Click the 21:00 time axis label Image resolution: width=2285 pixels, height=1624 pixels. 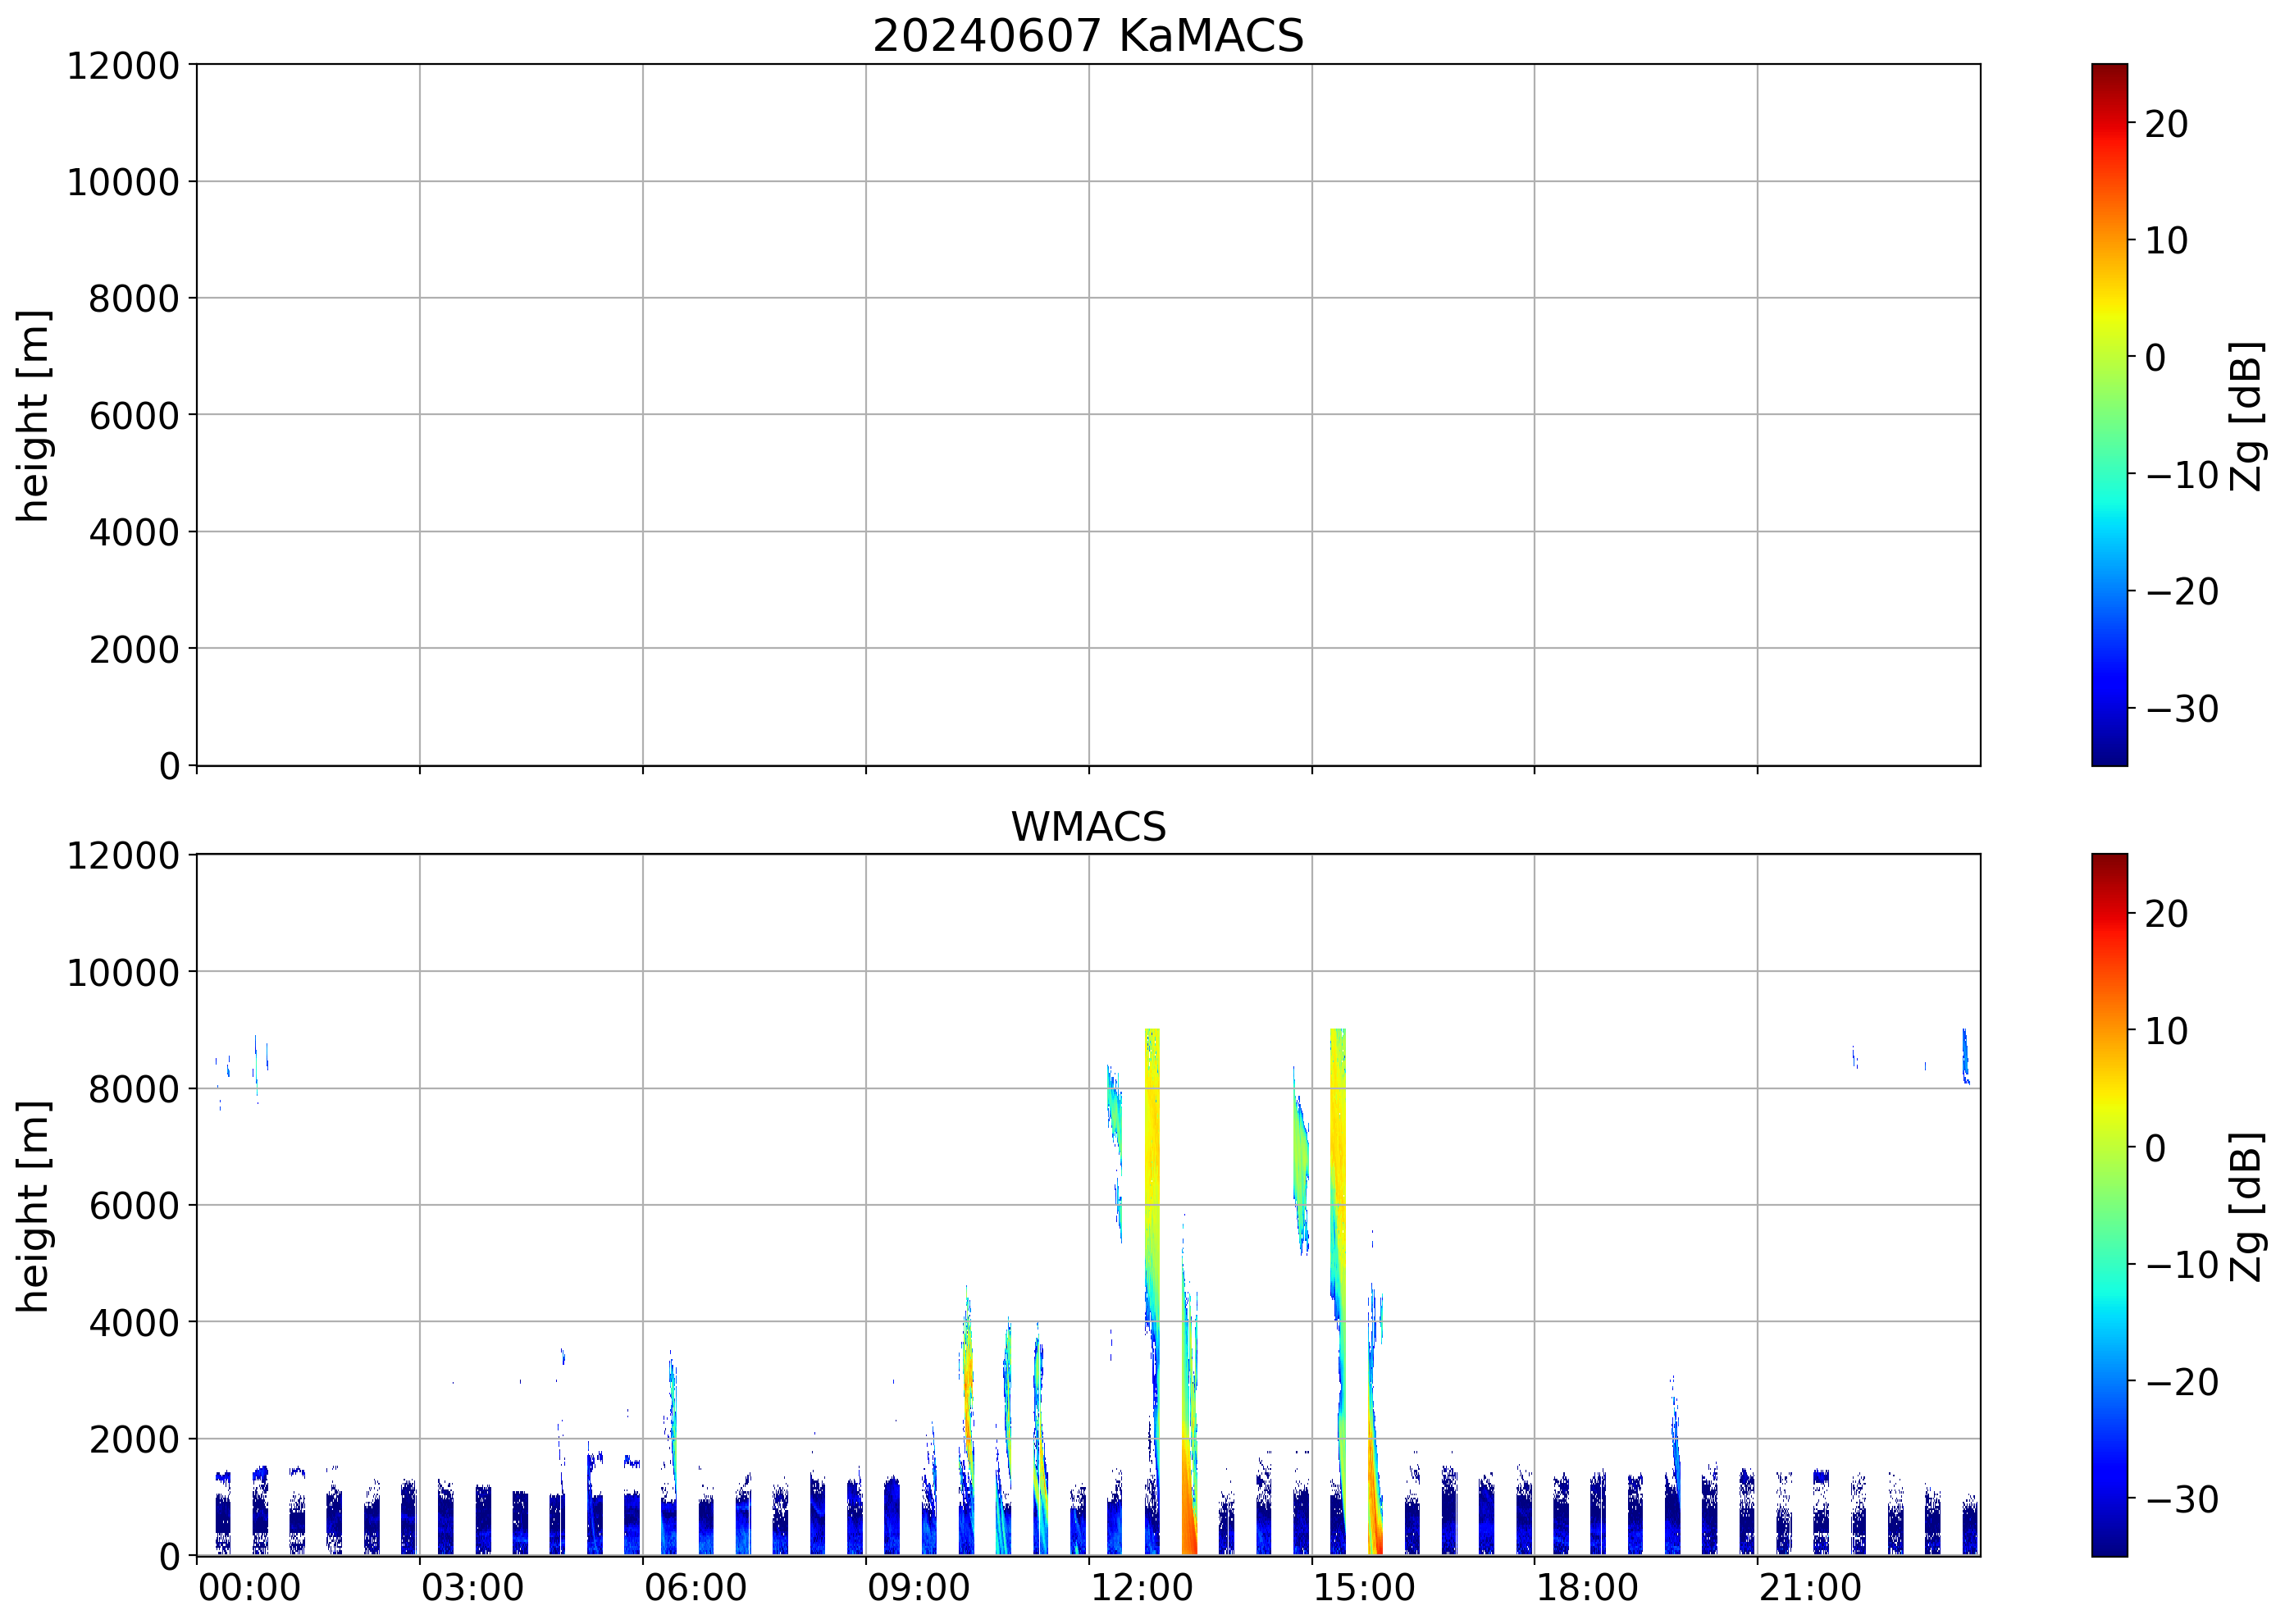[x=1810, y=1589]
